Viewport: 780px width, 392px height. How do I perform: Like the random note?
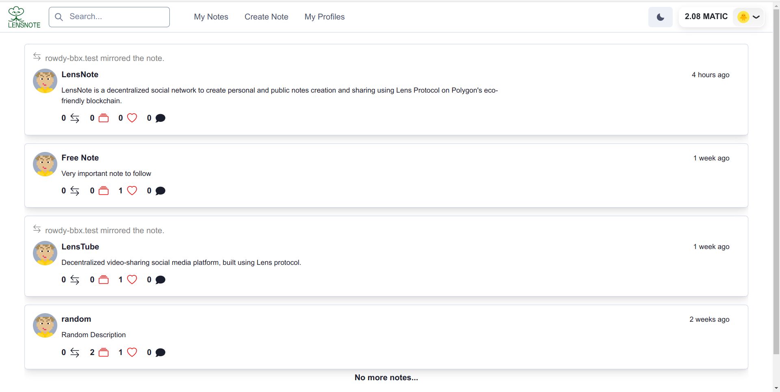click(132, 352)
